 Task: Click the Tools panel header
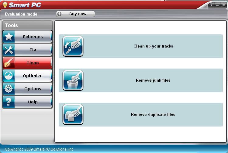[x=27, y=25]
